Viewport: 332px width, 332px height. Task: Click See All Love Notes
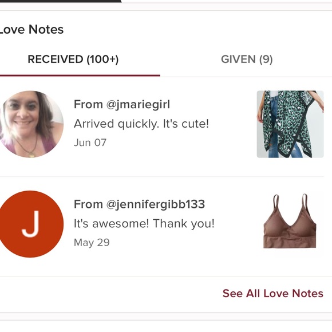273,294
